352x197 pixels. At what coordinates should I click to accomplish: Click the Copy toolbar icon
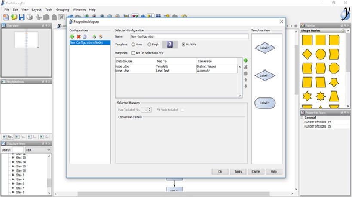click(46, 17)
